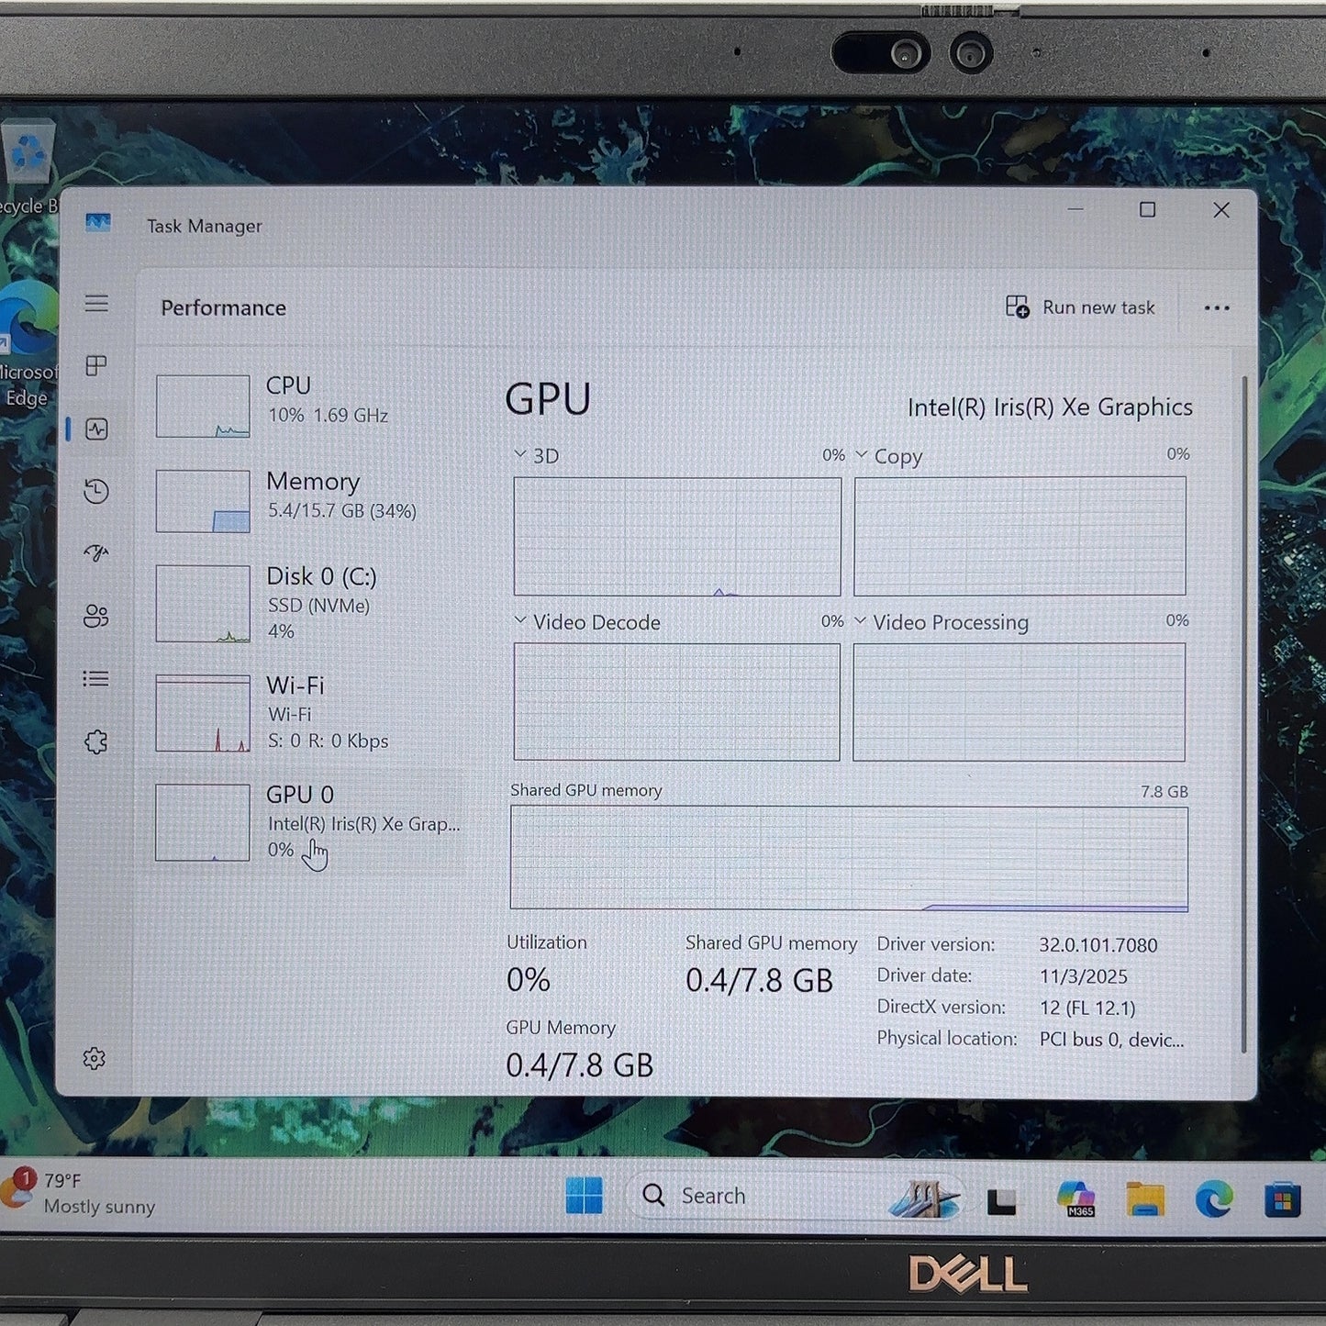Open File Explorer from taskbar
Screen dimensions: 1326x1326
pos(1145,1198)
